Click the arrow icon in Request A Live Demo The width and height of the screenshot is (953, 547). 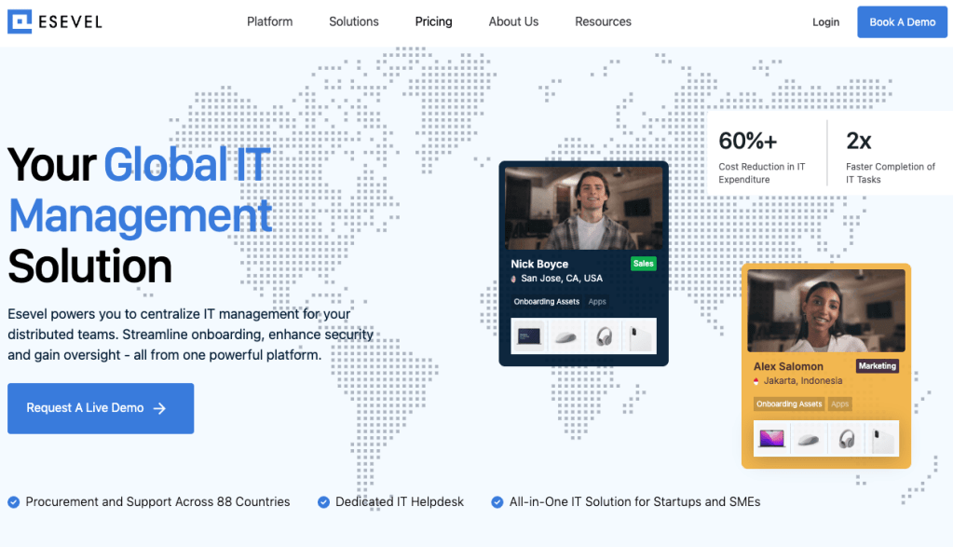tap(159, 408)
